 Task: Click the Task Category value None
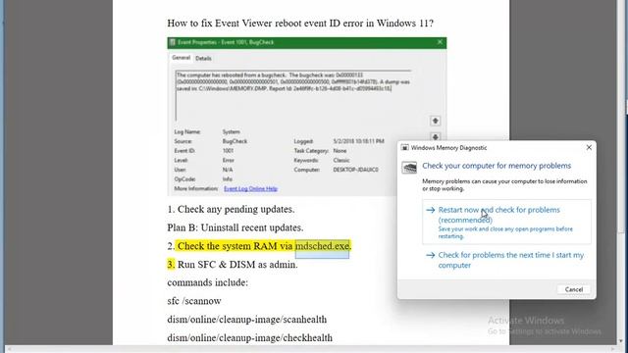tap(340, 151)
